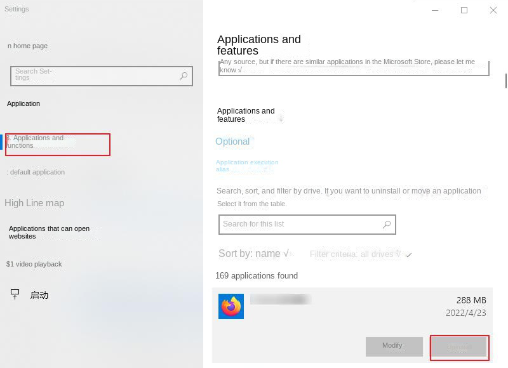Click the Modify button for Firefox
The width and height of the screenshot is (508, 368).
(x=394, y=346)
